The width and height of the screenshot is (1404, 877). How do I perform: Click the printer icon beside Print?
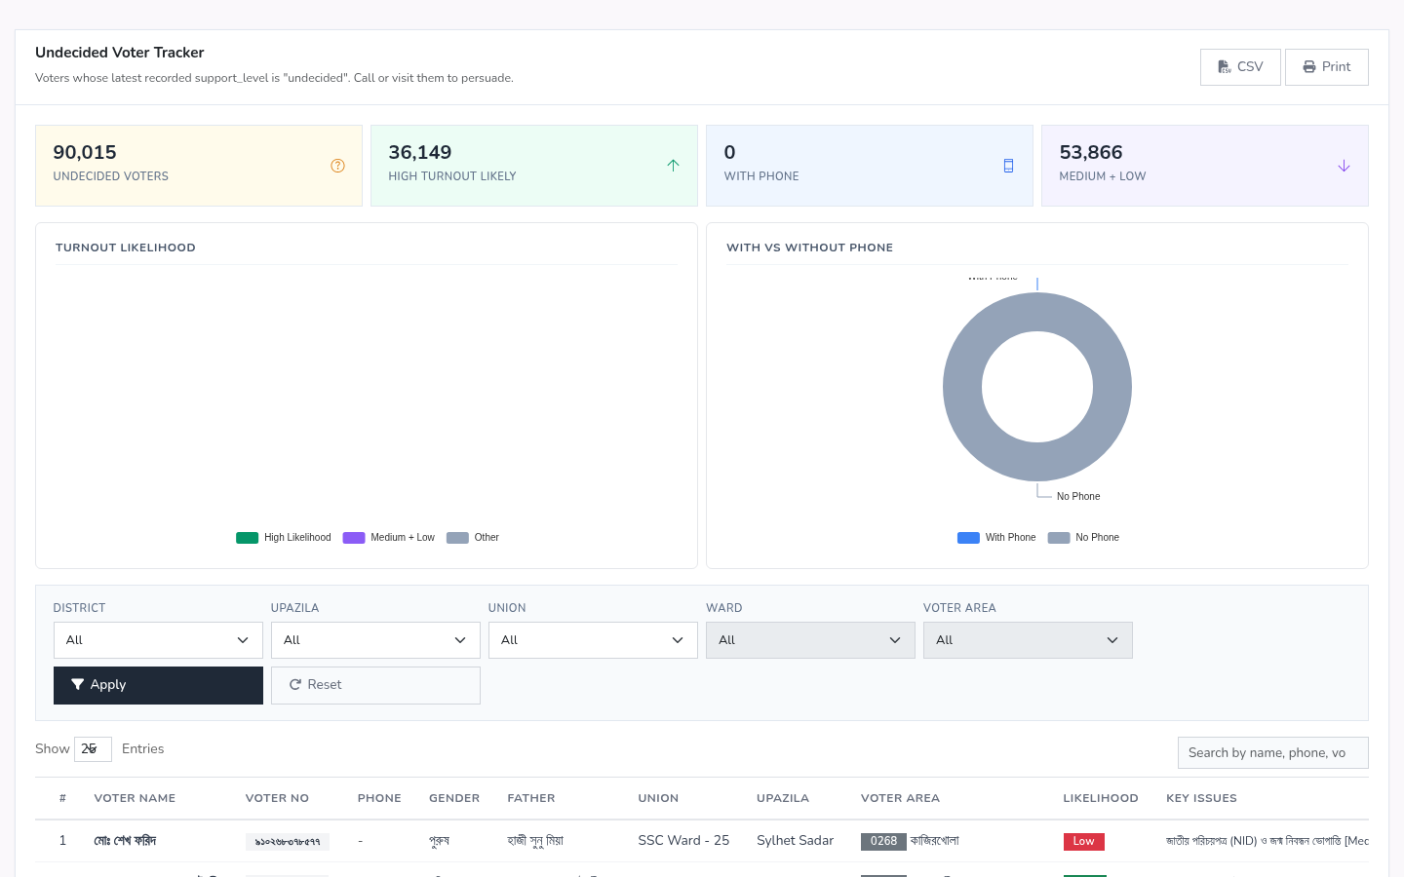coord(1309,67)
